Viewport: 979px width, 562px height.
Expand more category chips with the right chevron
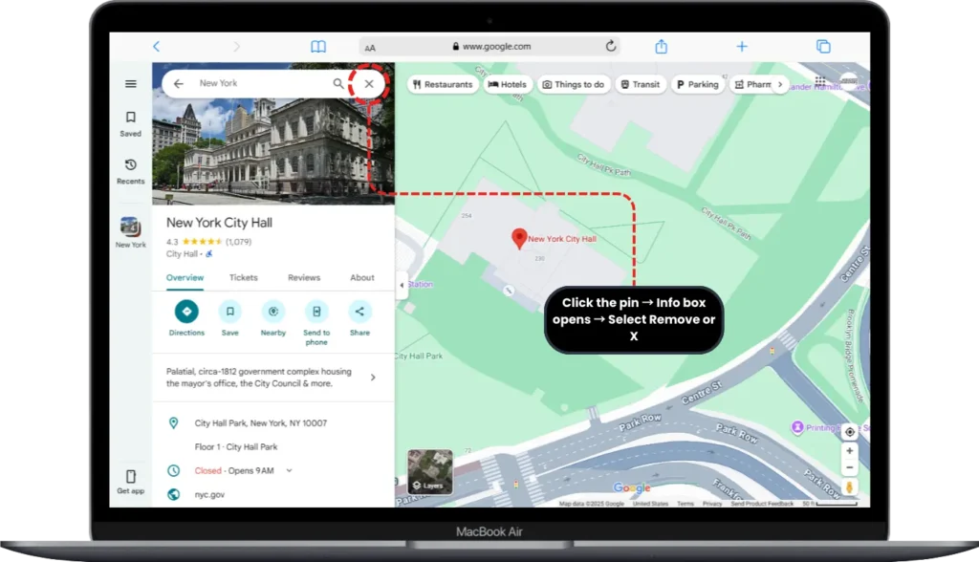tap(780, 84)
